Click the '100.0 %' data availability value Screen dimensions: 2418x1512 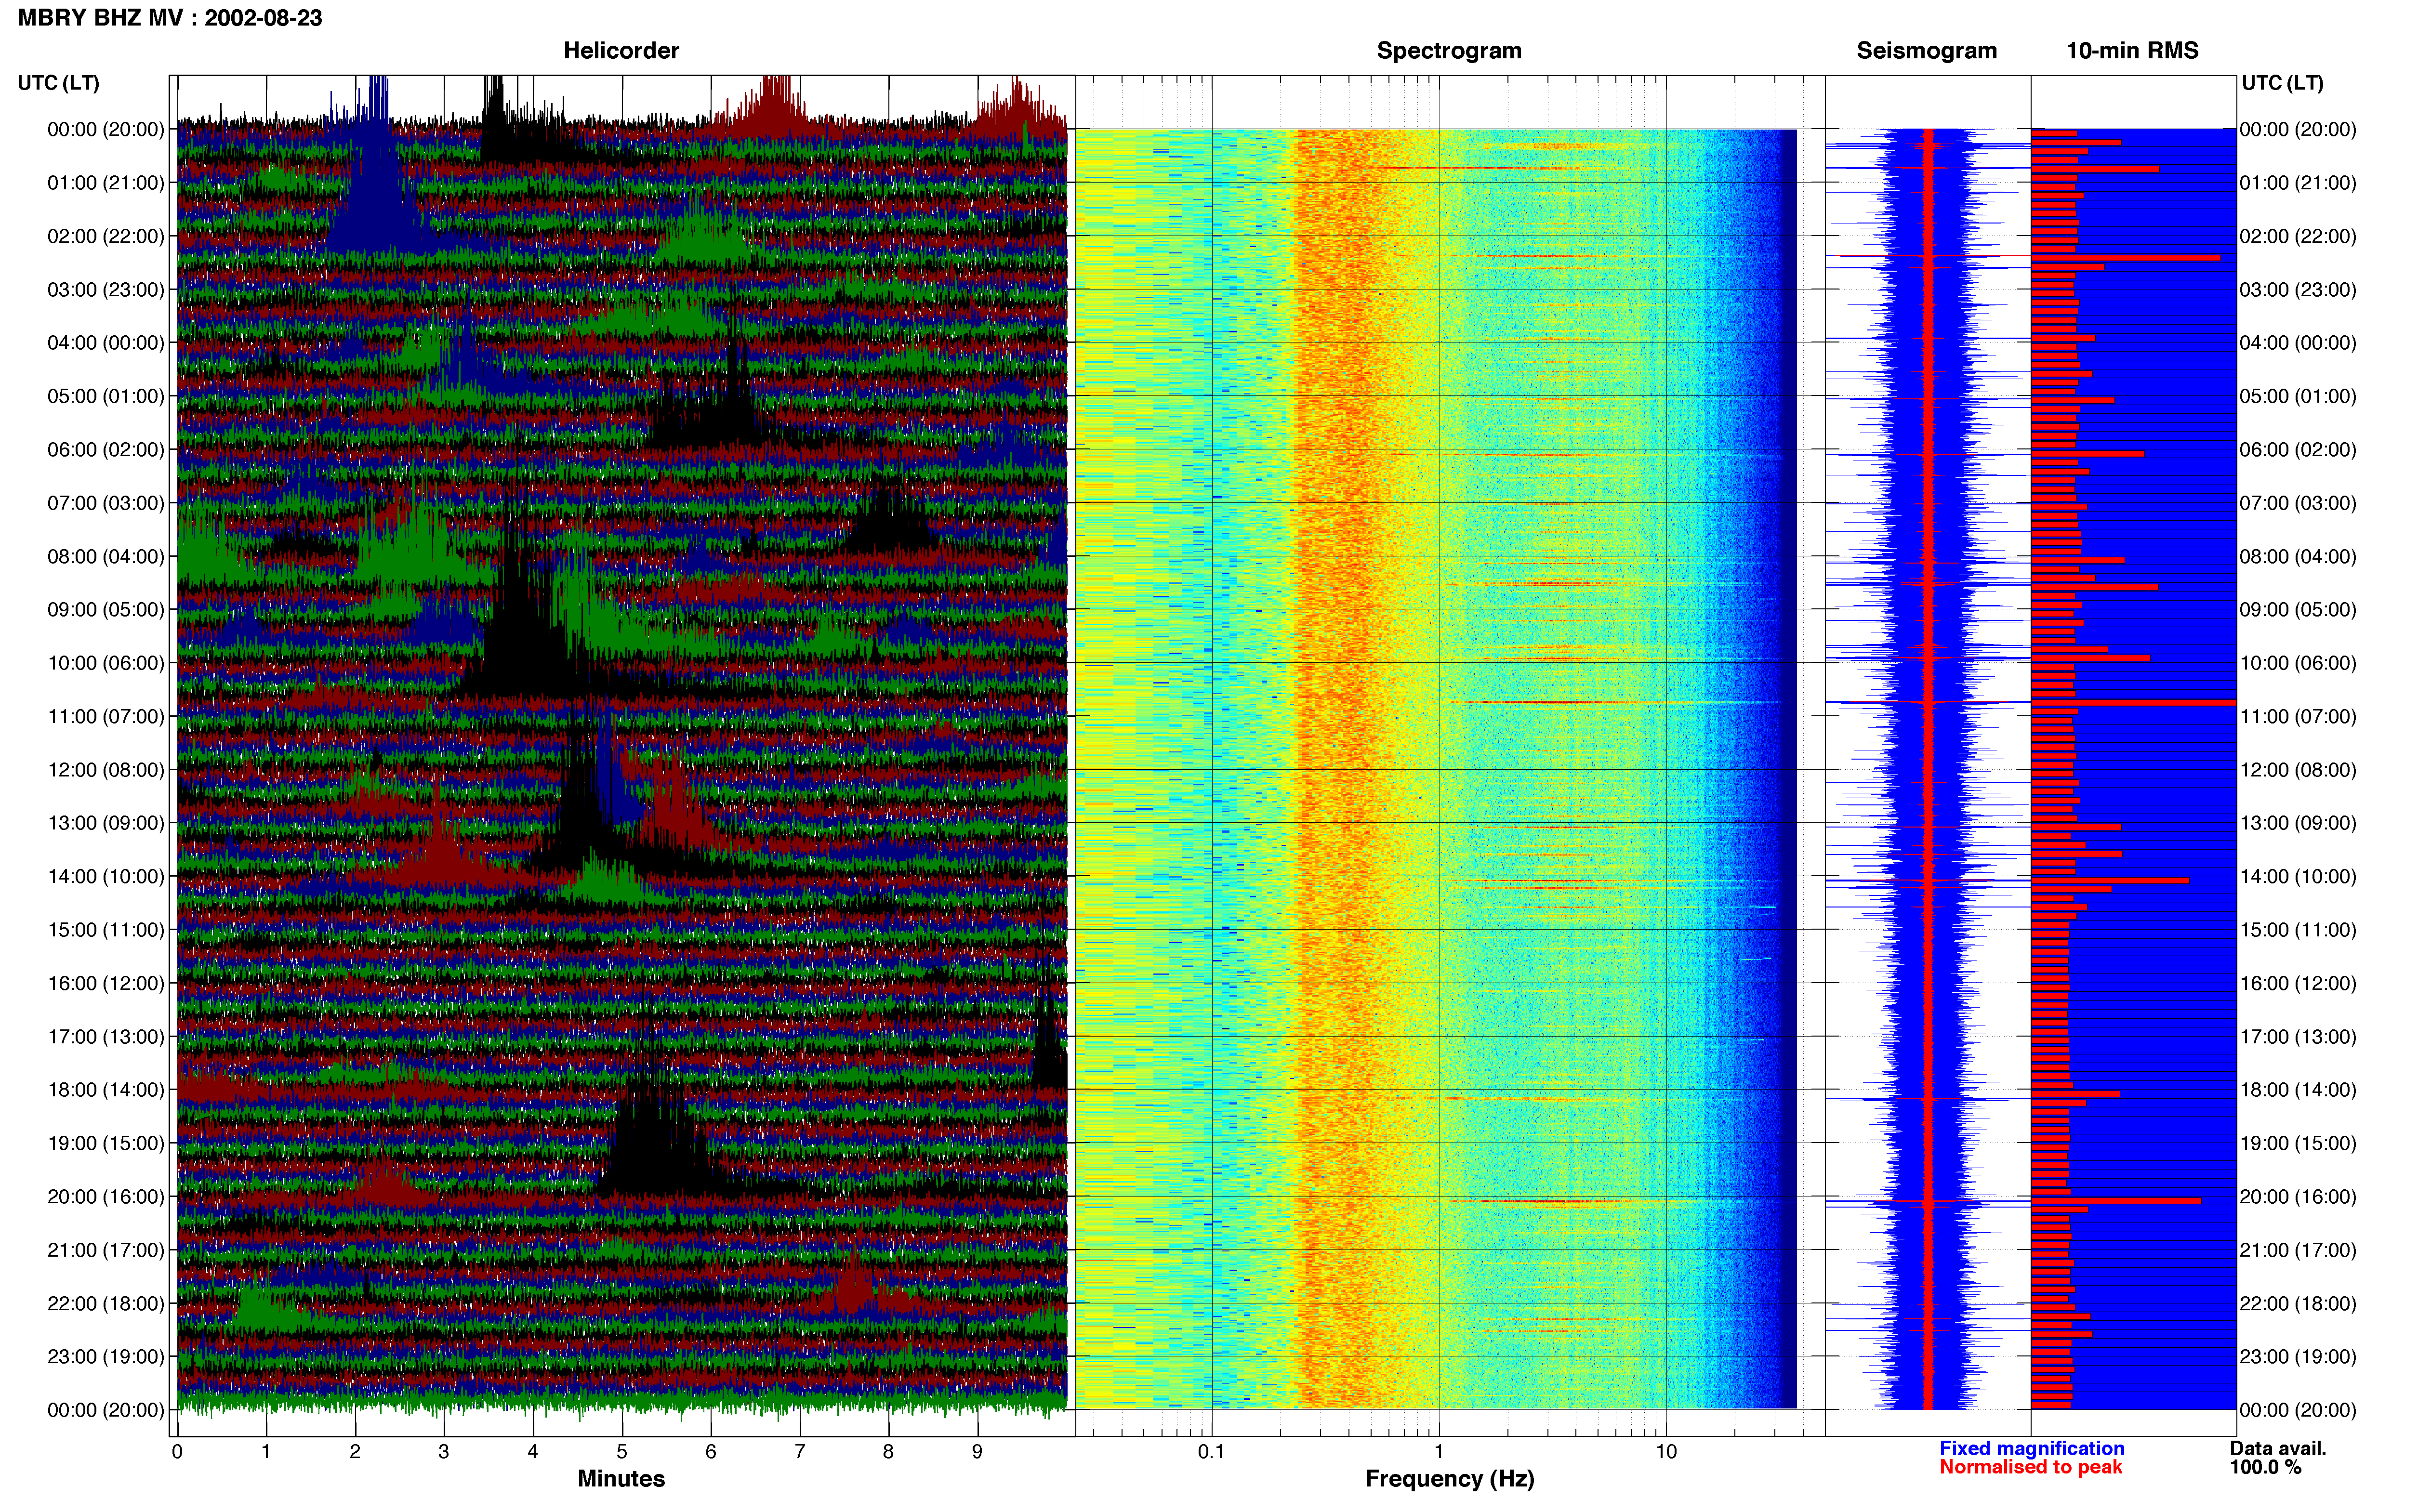2265,1467
